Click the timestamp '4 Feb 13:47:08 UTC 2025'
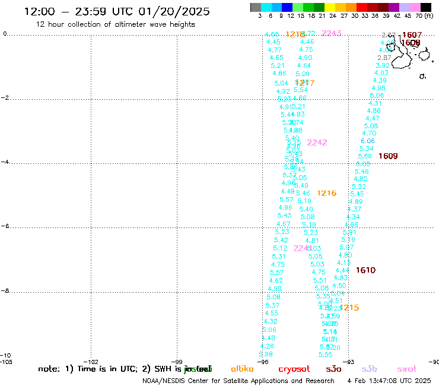The width and height of the screenshot is (439, 386). click(x=389, y=381)
